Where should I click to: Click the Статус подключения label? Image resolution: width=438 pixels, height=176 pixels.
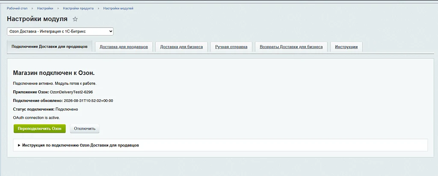point(34,109)
